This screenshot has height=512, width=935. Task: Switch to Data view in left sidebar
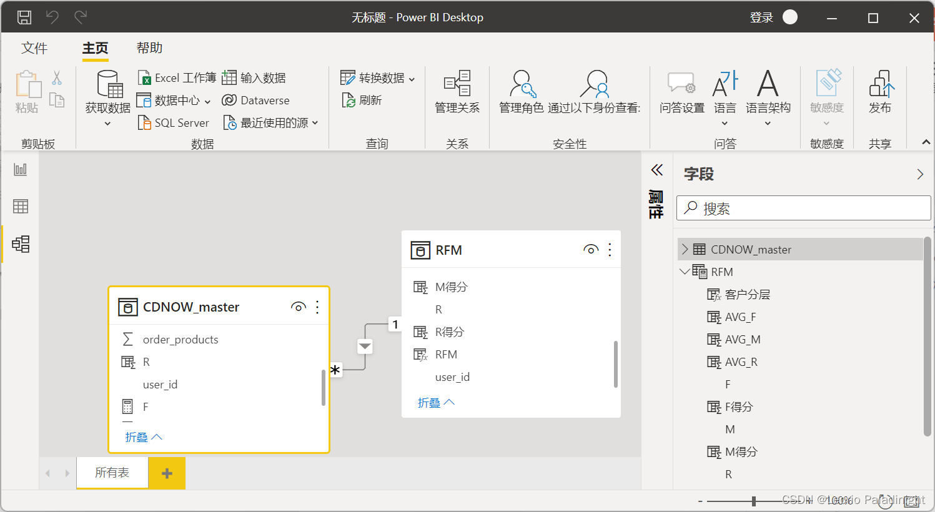(21, 206)
